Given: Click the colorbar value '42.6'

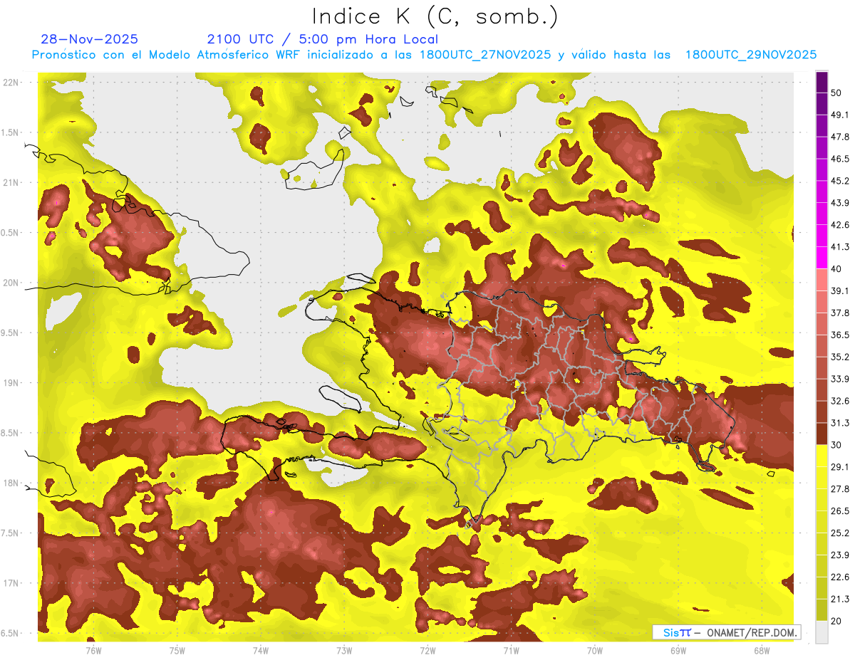Looking at the screenshot, I should [839, 225].
